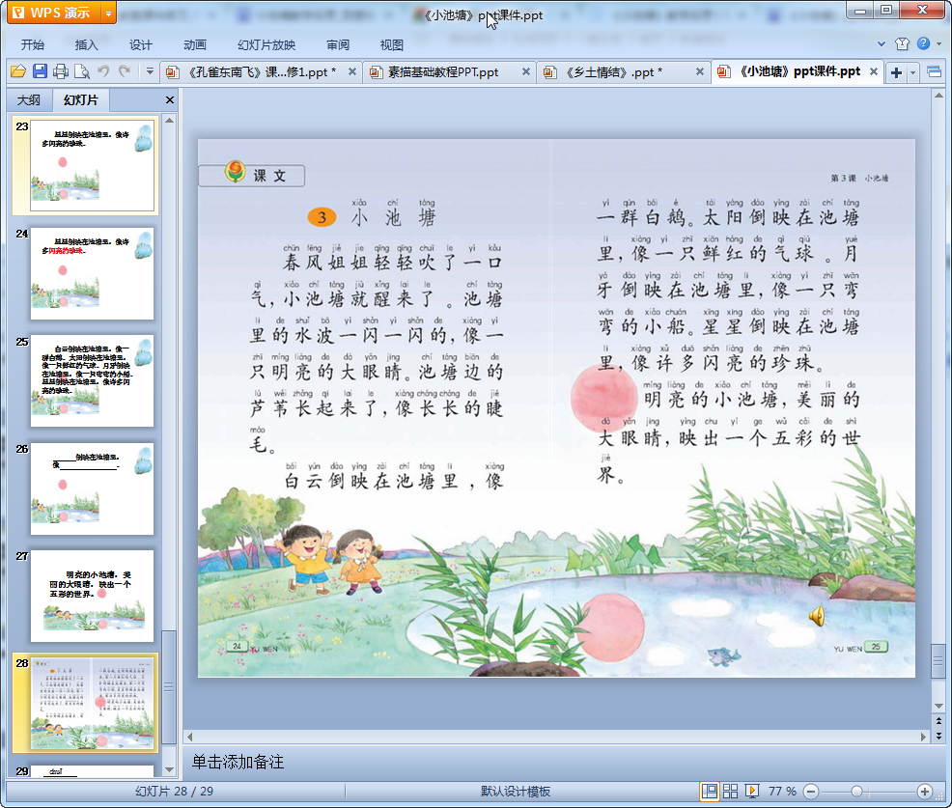Collapse the ribbon with chevron icon
Screen dimensions: 952x808
881,43
